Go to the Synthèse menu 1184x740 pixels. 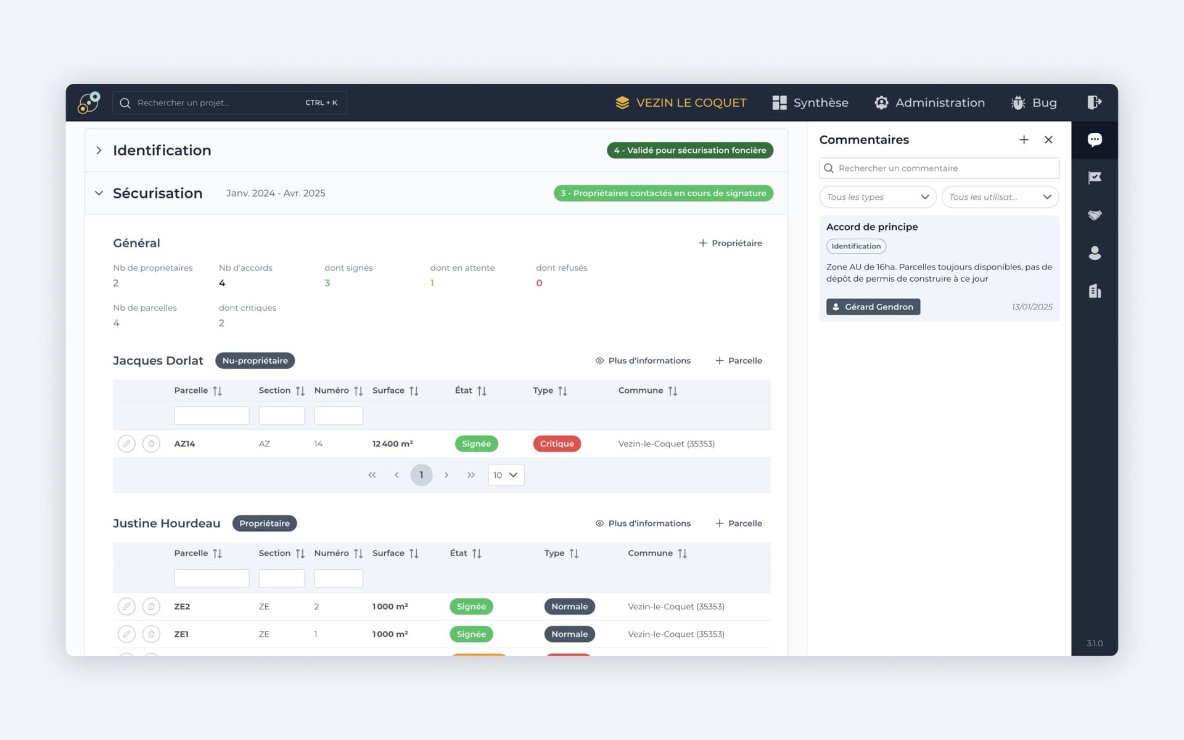pos(810,102)
